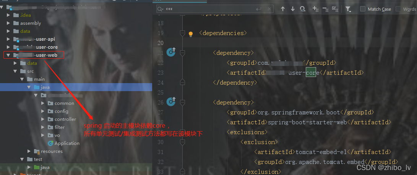This screenshot has height=175, width=417.
Task: Expand the user-core module arrow
Action: (8, 47)
